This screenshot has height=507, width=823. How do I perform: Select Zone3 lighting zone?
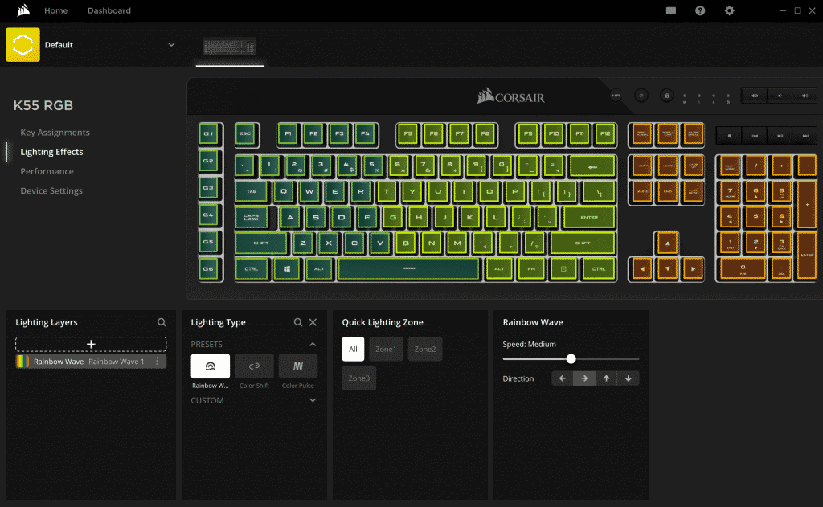pyautogui.click(x=359, y=378)
